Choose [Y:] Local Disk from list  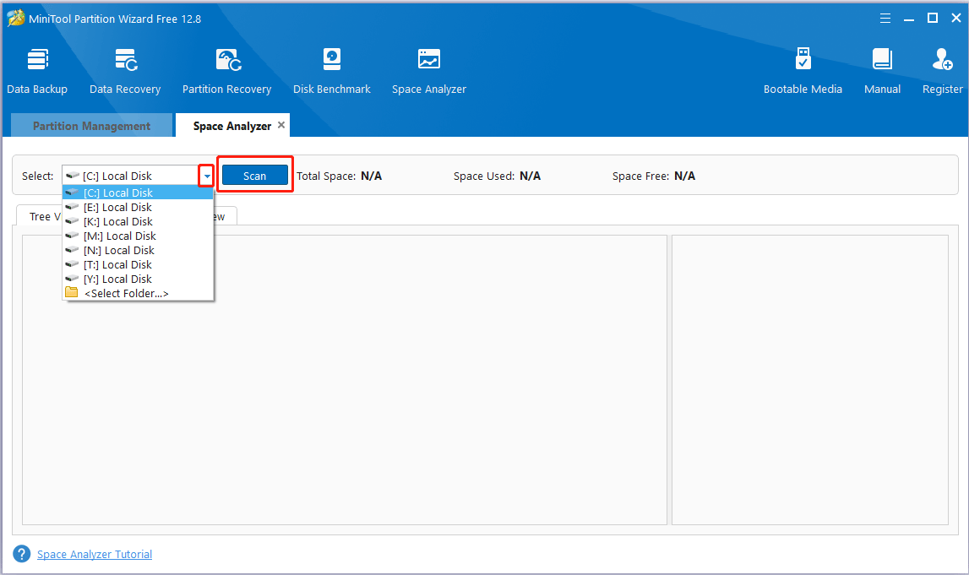(x=138, y=279)
